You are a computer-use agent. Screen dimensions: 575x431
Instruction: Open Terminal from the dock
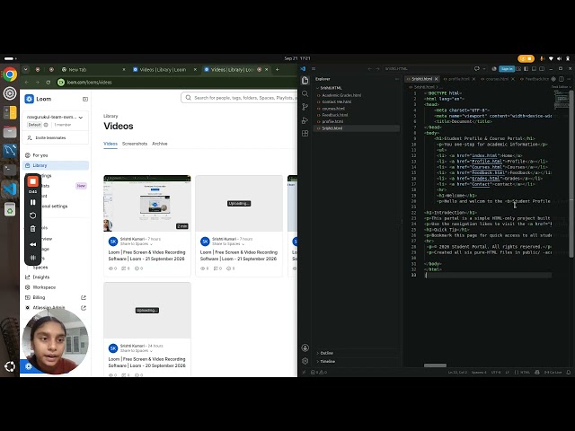tap(10, 170)
